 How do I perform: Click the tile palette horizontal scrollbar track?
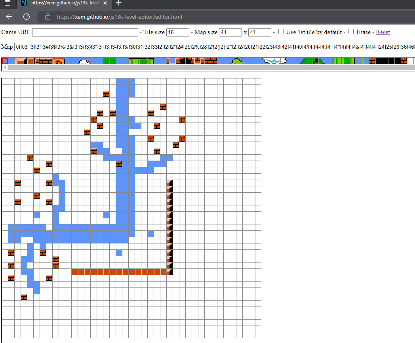[x=211, y=67]
